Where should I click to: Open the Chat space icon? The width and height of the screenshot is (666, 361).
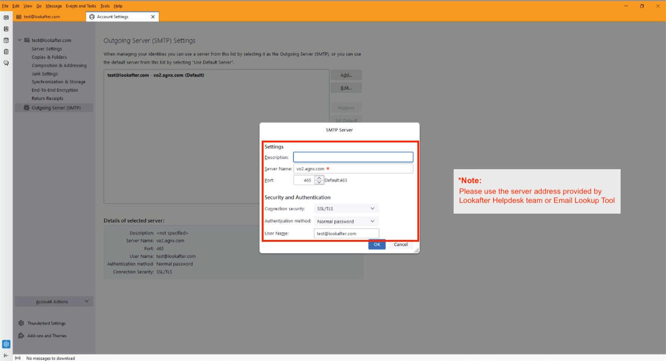coord(6,63)
